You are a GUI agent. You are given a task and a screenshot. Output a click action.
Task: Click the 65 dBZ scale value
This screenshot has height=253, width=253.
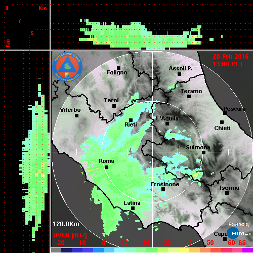(242, 243)
